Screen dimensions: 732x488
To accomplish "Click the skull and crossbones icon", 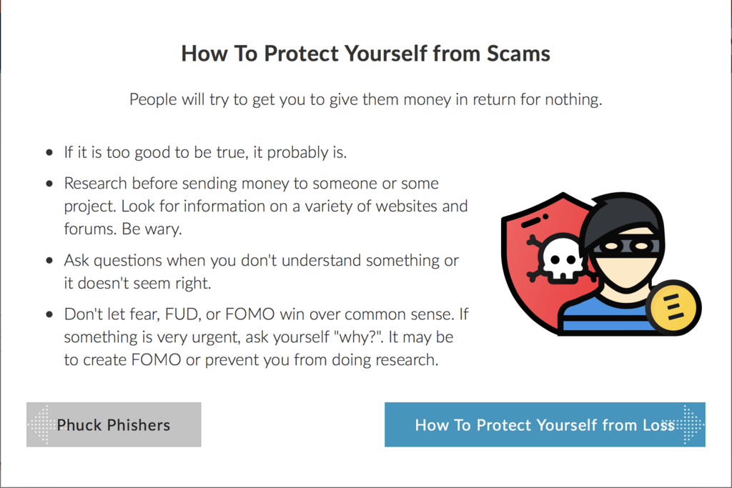I will coord(558,259).
